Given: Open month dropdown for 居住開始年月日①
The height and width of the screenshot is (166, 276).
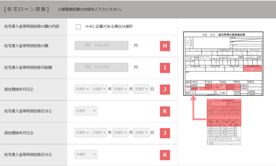Looking at the screenshot, I should [x=121, y=89].
